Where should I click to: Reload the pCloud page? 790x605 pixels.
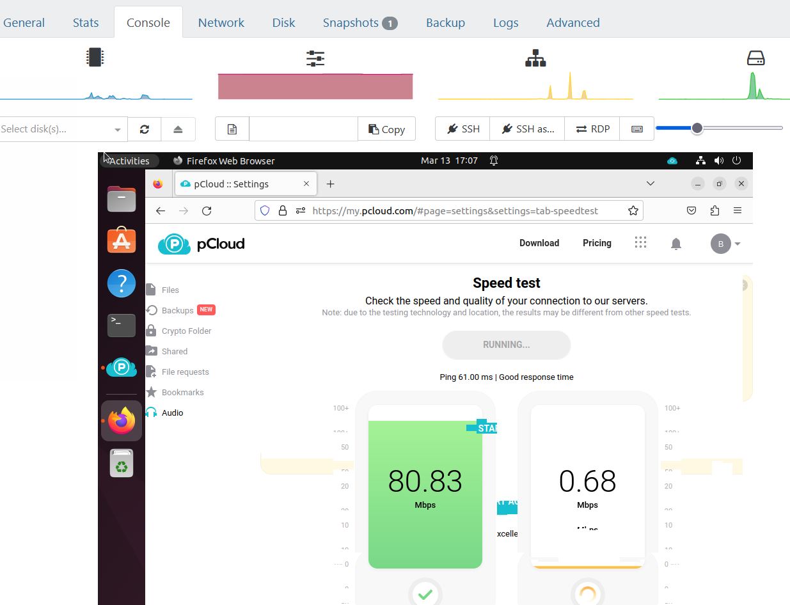click(207, 210)
